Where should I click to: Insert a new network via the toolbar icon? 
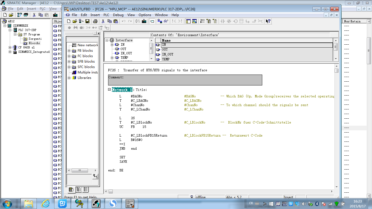202,21
